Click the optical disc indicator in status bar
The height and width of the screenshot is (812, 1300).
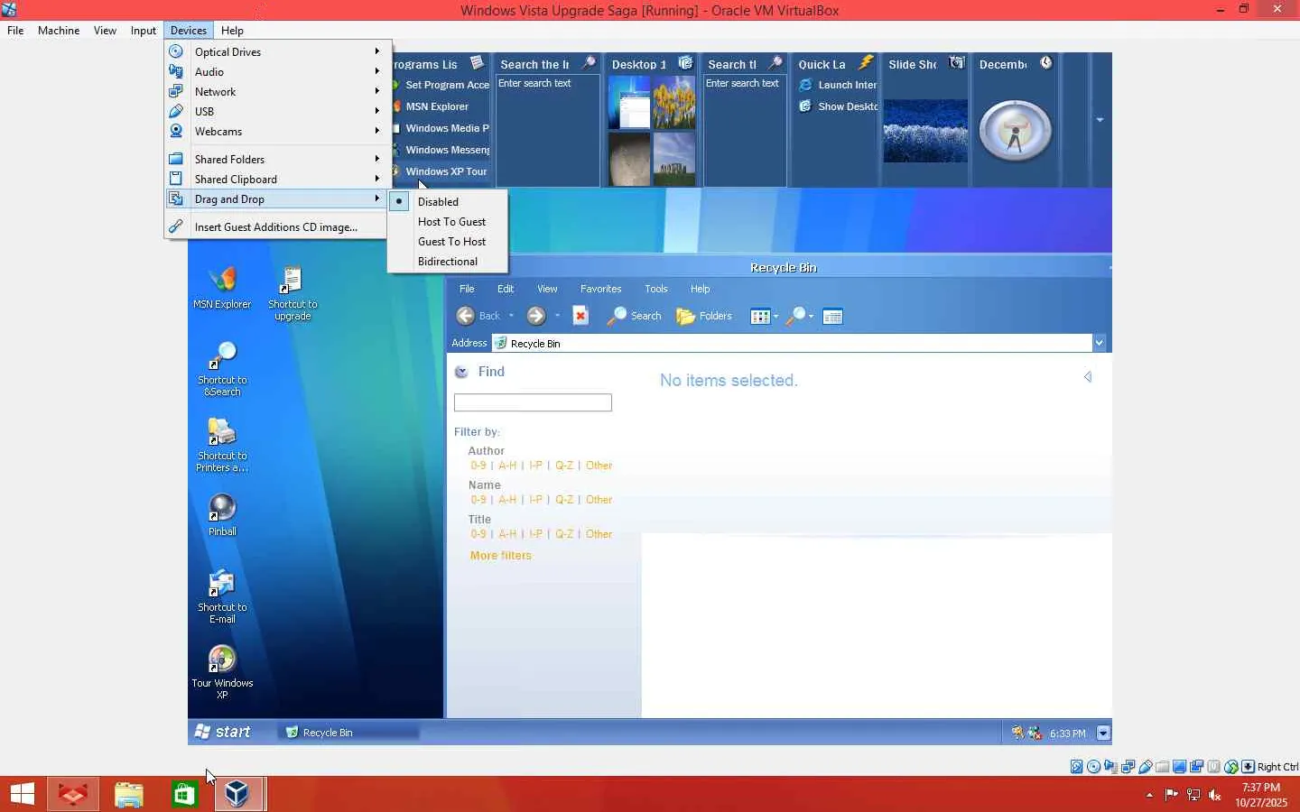coord(1094,767)
